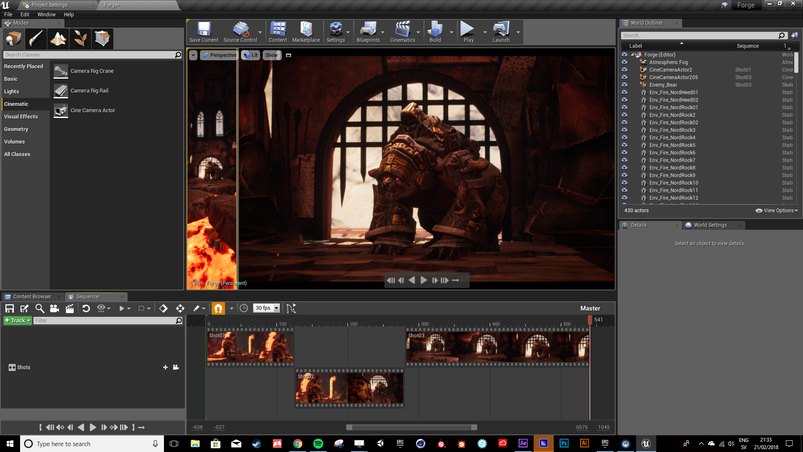803x452 pixels.
Task: Click World Outliner vertical scrollbar
Action: [796, 62]
